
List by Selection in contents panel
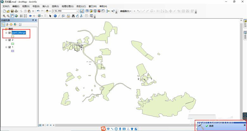click(15, 25)
